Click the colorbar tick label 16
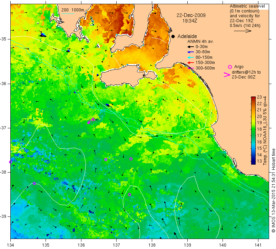This screenshot has width=276, height=249. coord(259,142)
